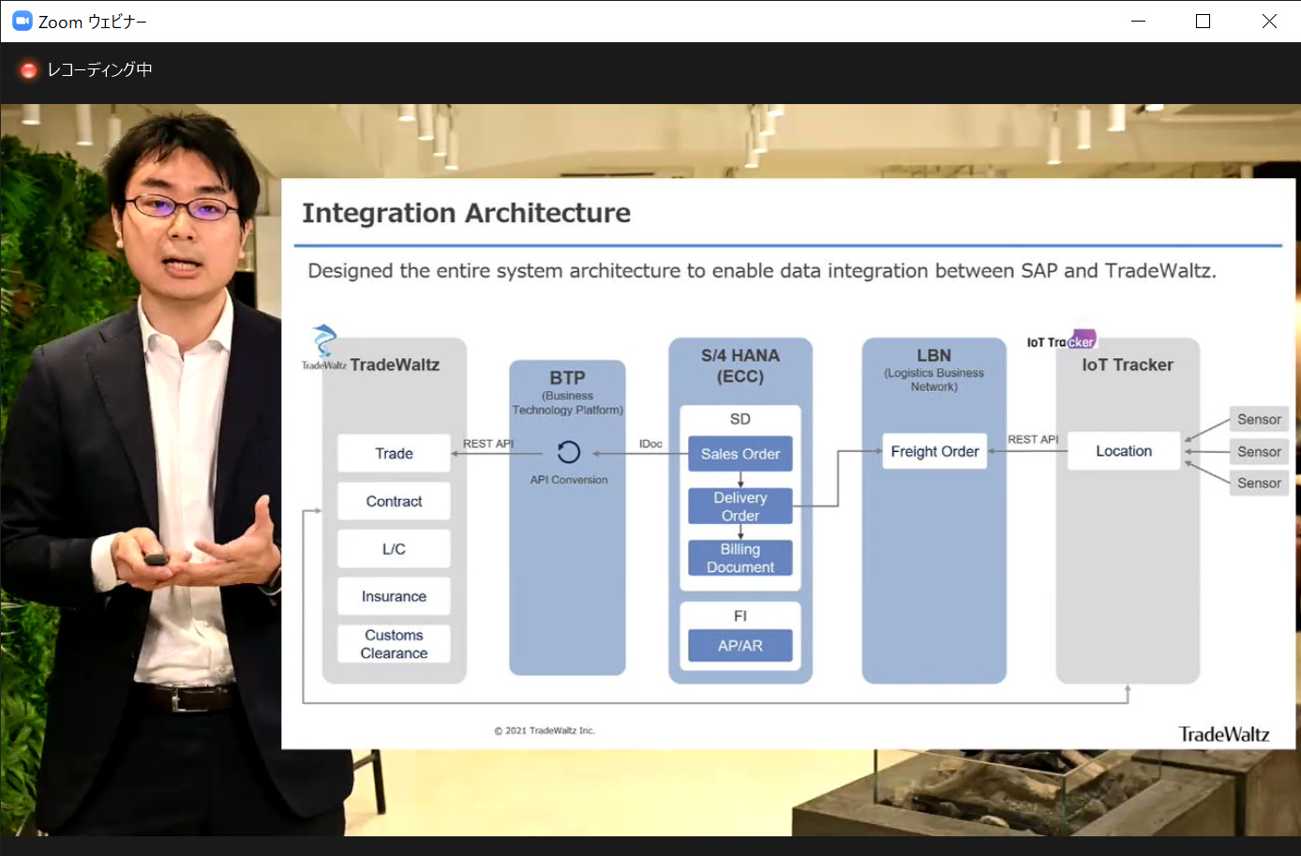
Task: Click the Zoom ウェビナー window title
Action: pyautogui.click(x=93, y=22)
